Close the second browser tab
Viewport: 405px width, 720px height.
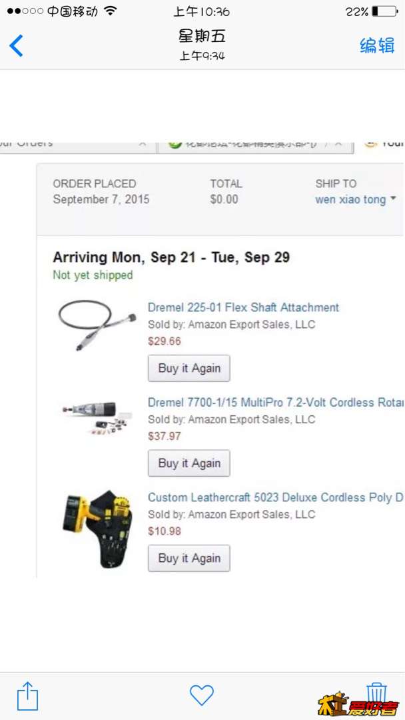click(338, 144)
